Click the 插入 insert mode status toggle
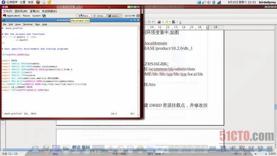This screenshot has height=156, width=277. [151, 154]
